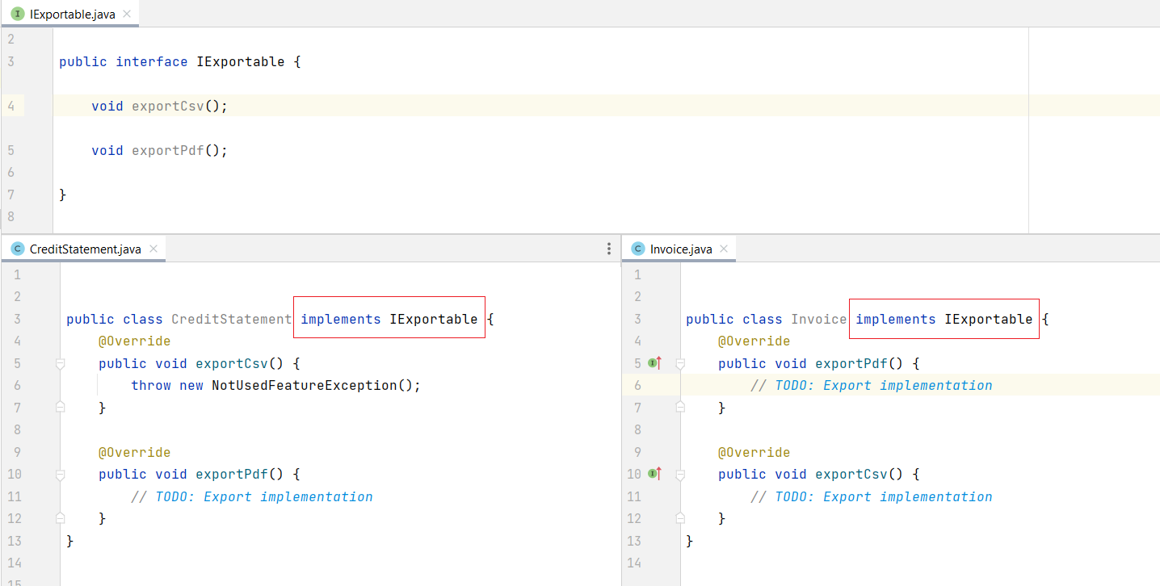Click the interface keyword in IExportable.java
This screenshot has height=586, width=1160.
(152, 61)
